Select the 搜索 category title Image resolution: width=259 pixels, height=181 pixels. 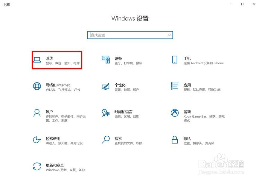[118, 139]
